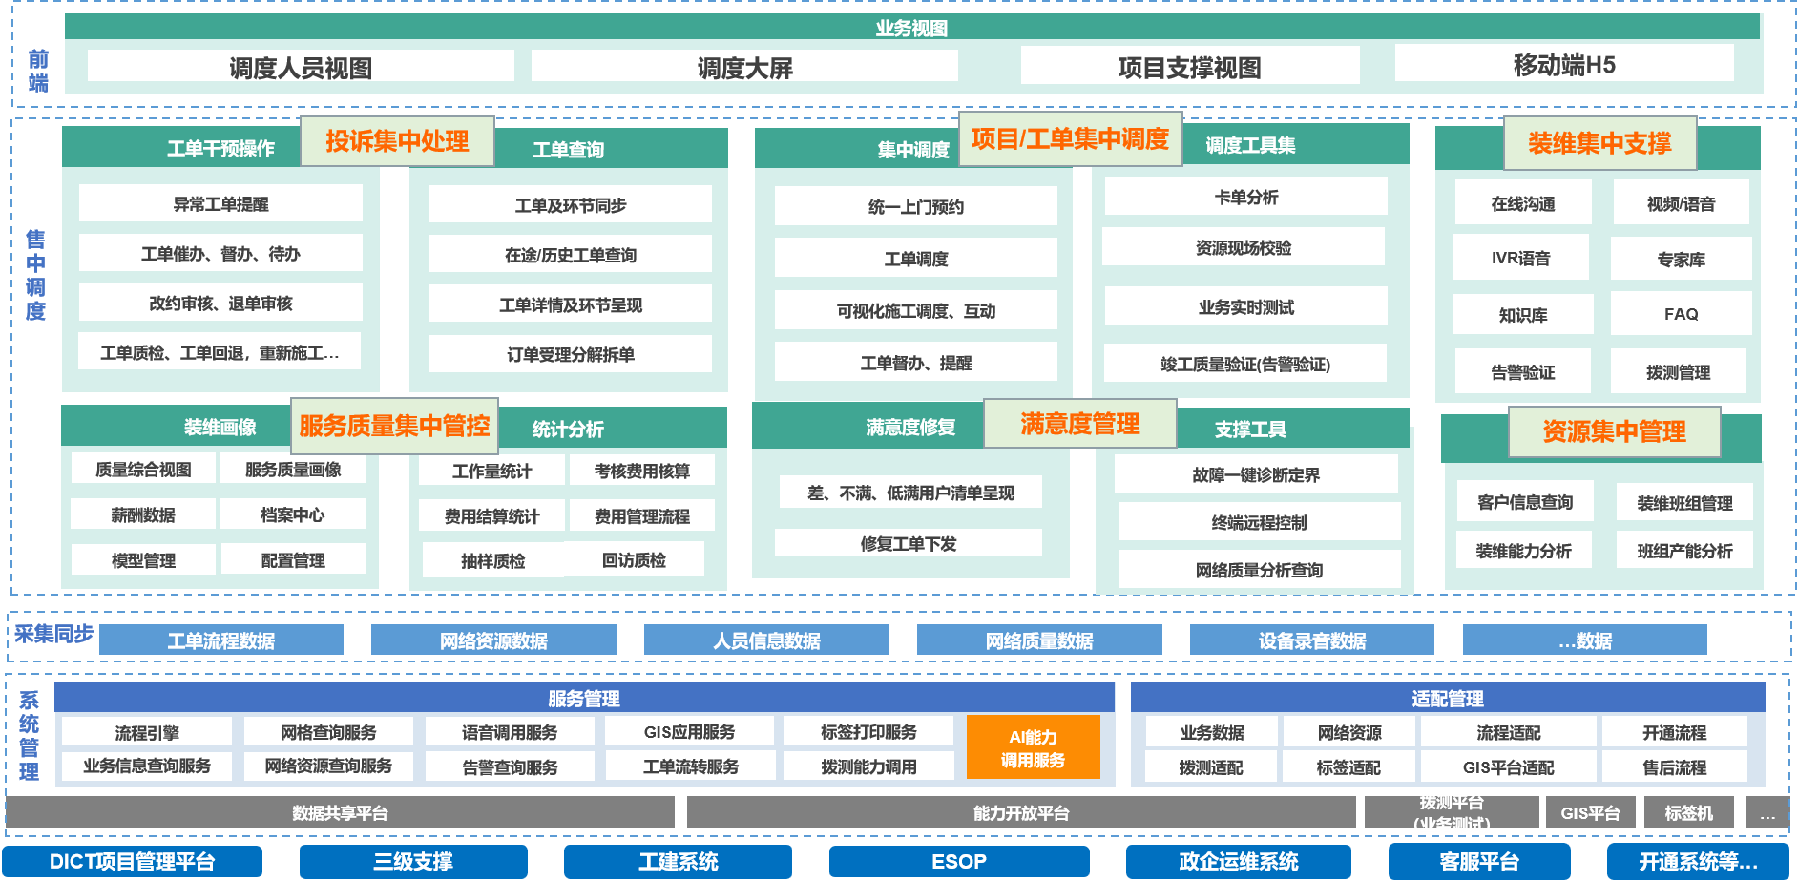Select the 客服平台 button
The height and width of the screenshot is (881, 1798).
[1478, 862]
